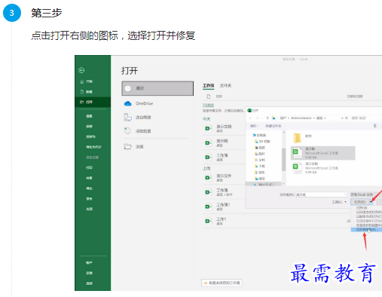Click 浏览 folder icon entry
Viewport: 382px width, 297px height.
pos(134,146)
